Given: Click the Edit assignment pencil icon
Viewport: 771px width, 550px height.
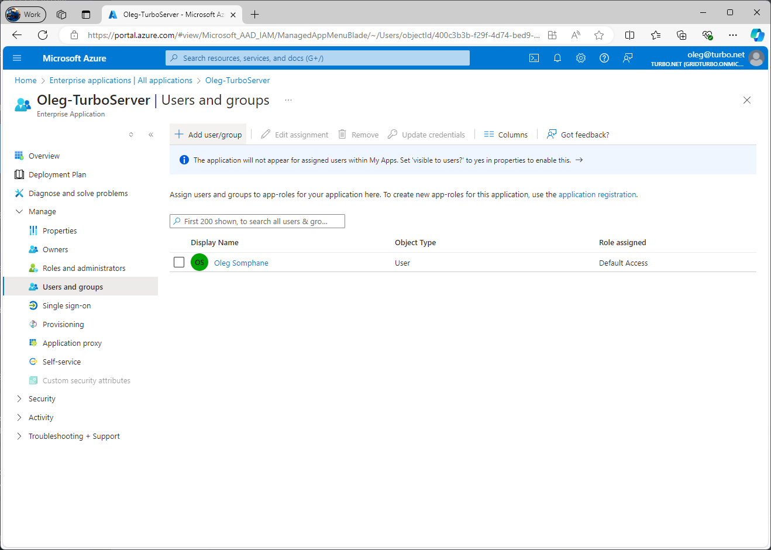Looking at the screenshot, I should tap(264, 134).
